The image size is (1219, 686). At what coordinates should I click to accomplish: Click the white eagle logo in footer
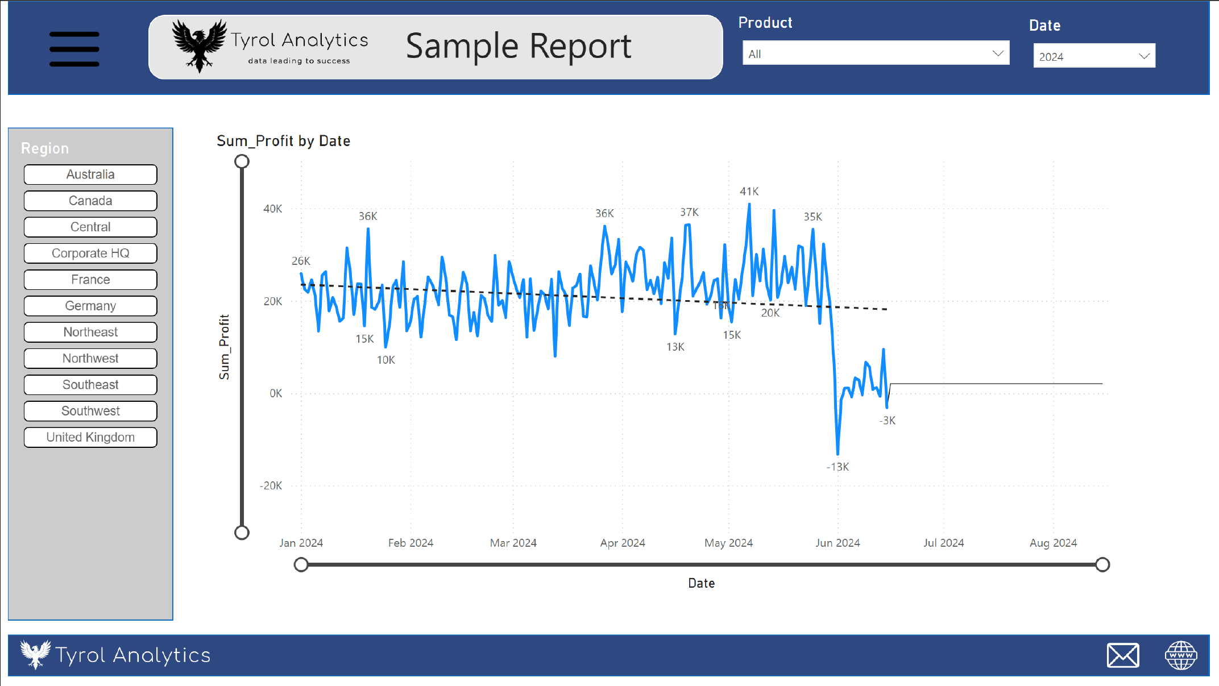(x=35, y=654)
